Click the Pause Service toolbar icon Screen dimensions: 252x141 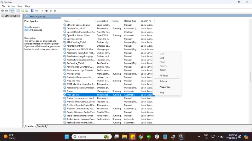(x=51, y=11)
